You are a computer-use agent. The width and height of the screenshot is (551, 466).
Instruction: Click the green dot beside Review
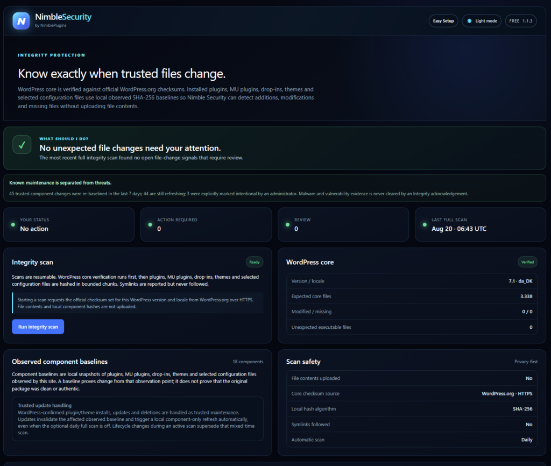point(287,224)
